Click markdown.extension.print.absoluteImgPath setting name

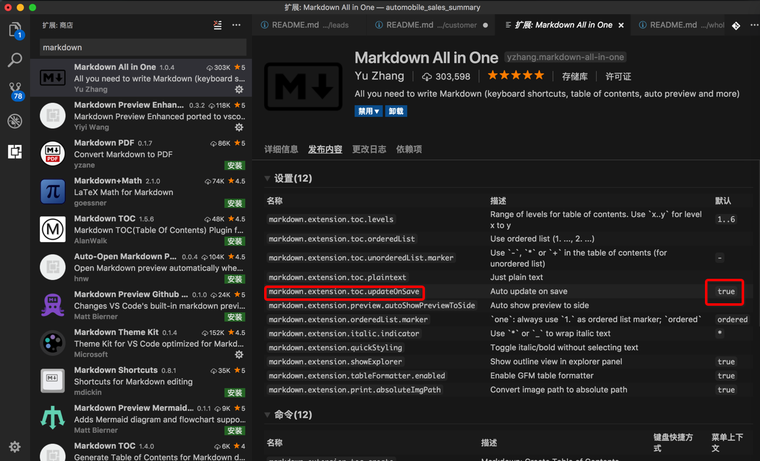355,390
